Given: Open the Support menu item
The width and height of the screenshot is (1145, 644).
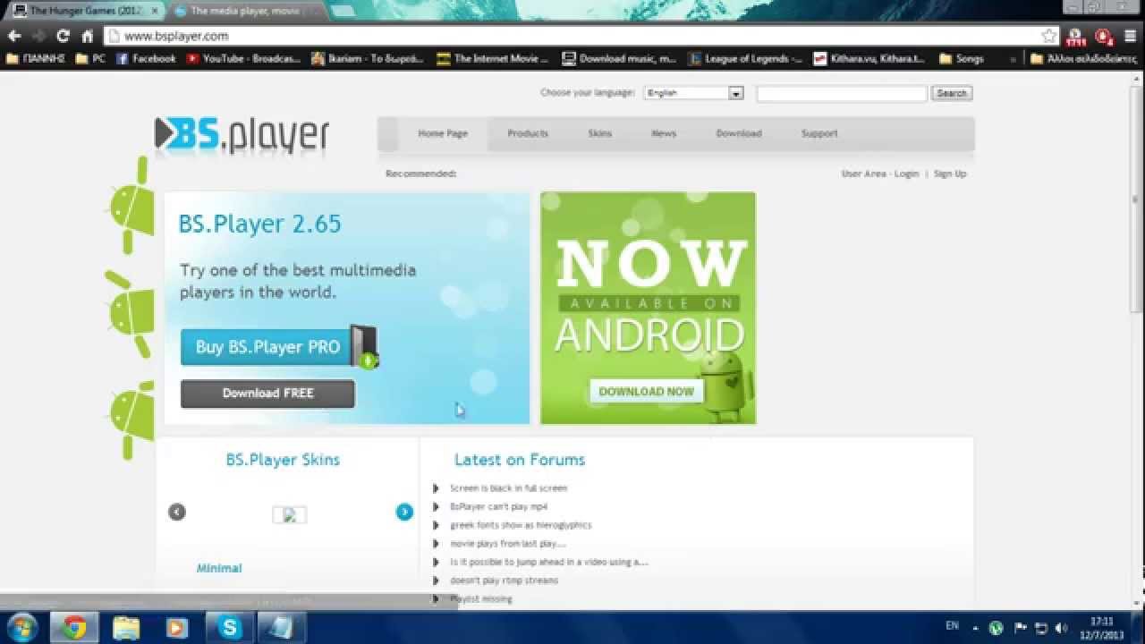Looking at the screenshot, I should point(819,133).
